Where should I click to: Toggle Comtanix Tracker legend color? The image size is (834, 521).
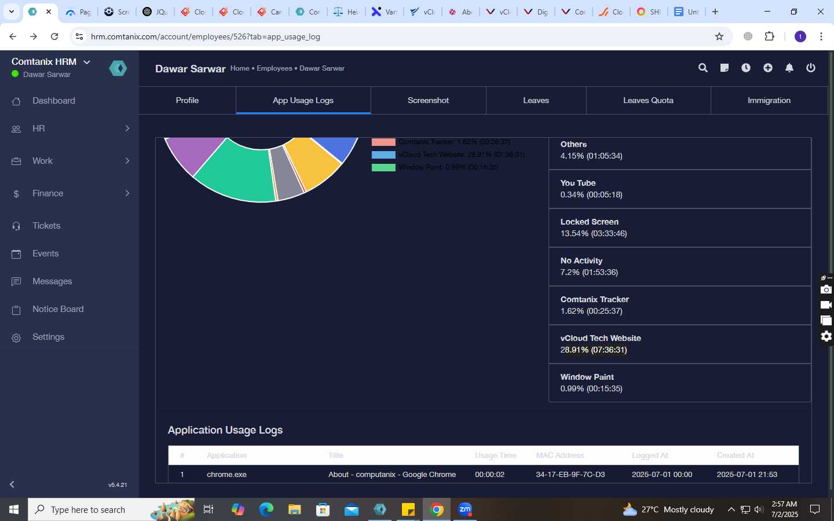click(383, 142)
